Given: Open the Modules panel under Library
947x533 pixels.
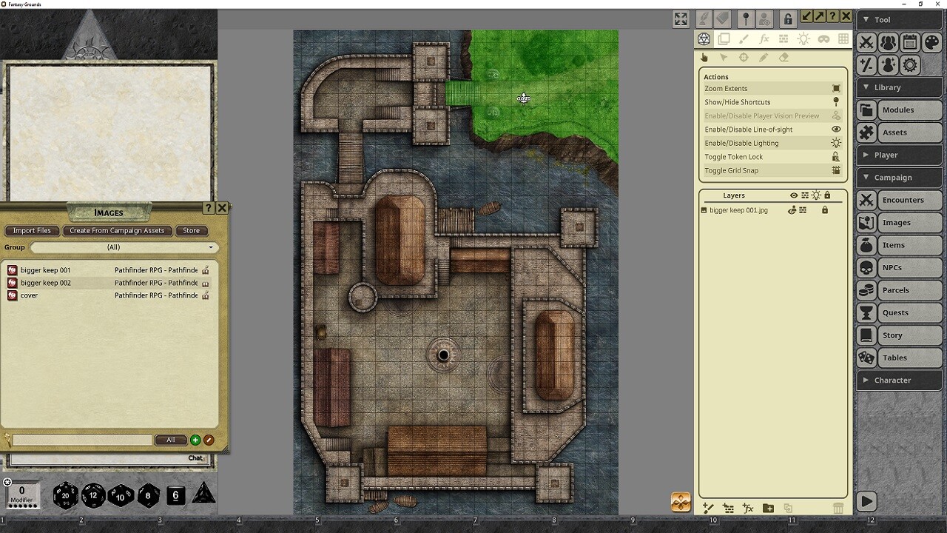Looking at the screenshot, I should click(x=898, y=110).
